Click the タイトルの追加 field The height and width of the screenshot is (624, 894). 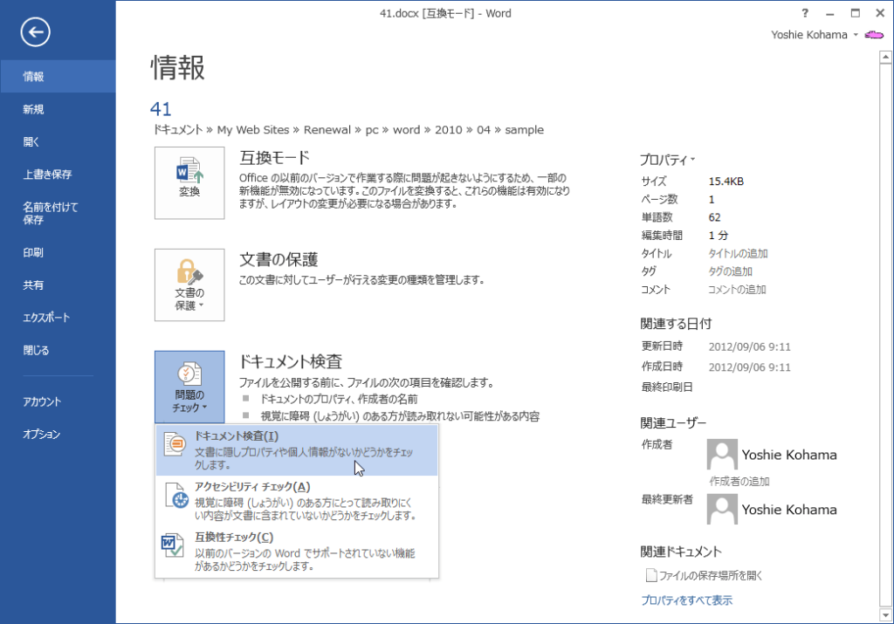738,253
